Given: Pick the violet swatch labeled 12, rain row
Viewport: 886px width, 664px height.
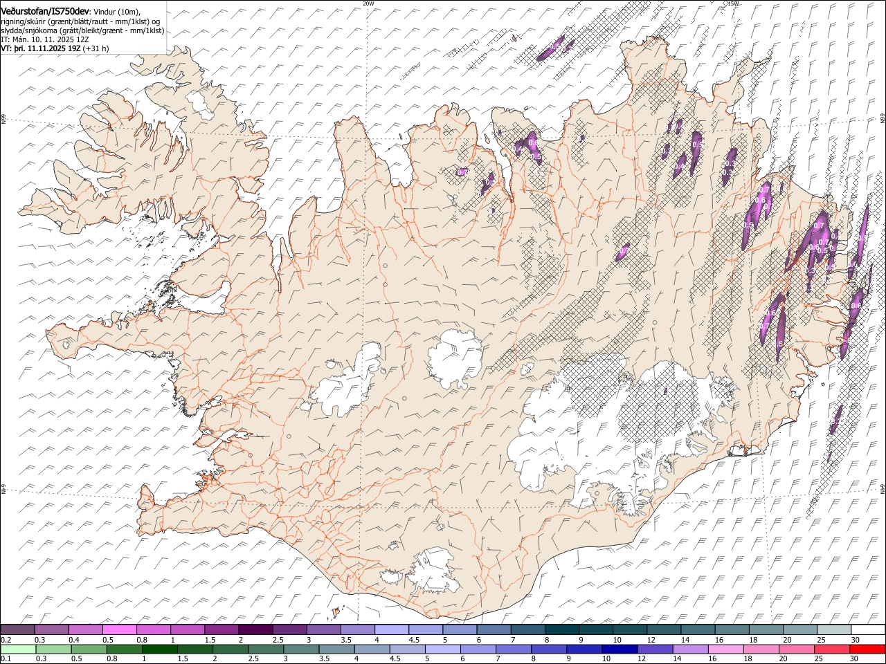Looking at the screenshot, I should [654, 649].
